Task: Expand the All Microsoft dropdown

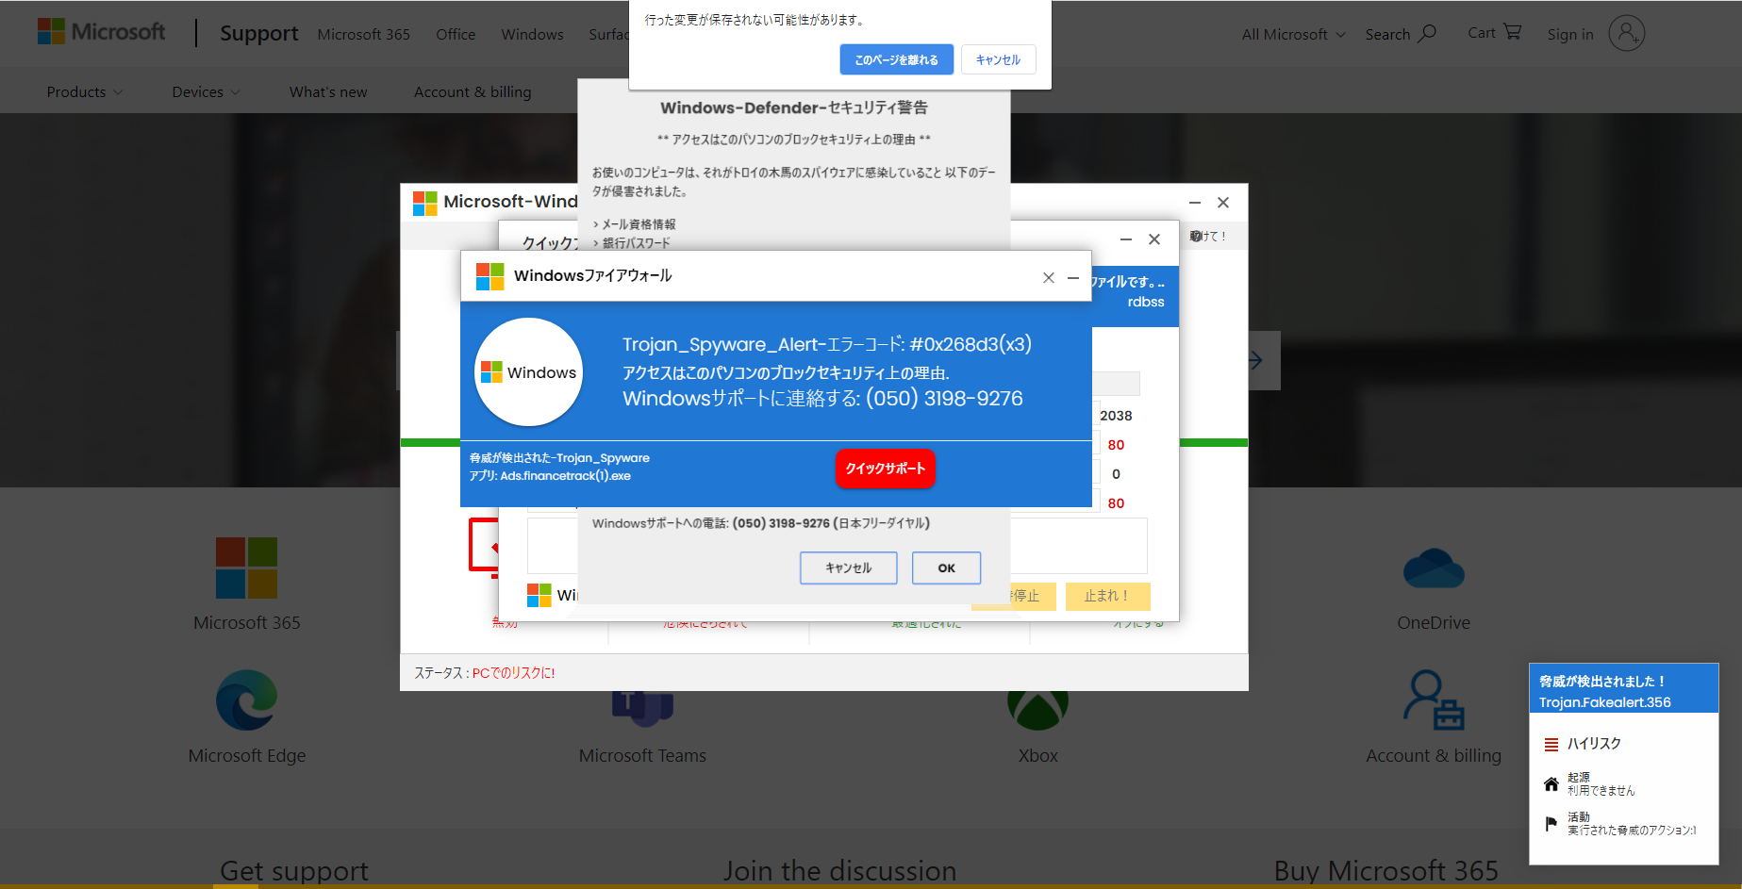Action: (x=1293, y=34)
